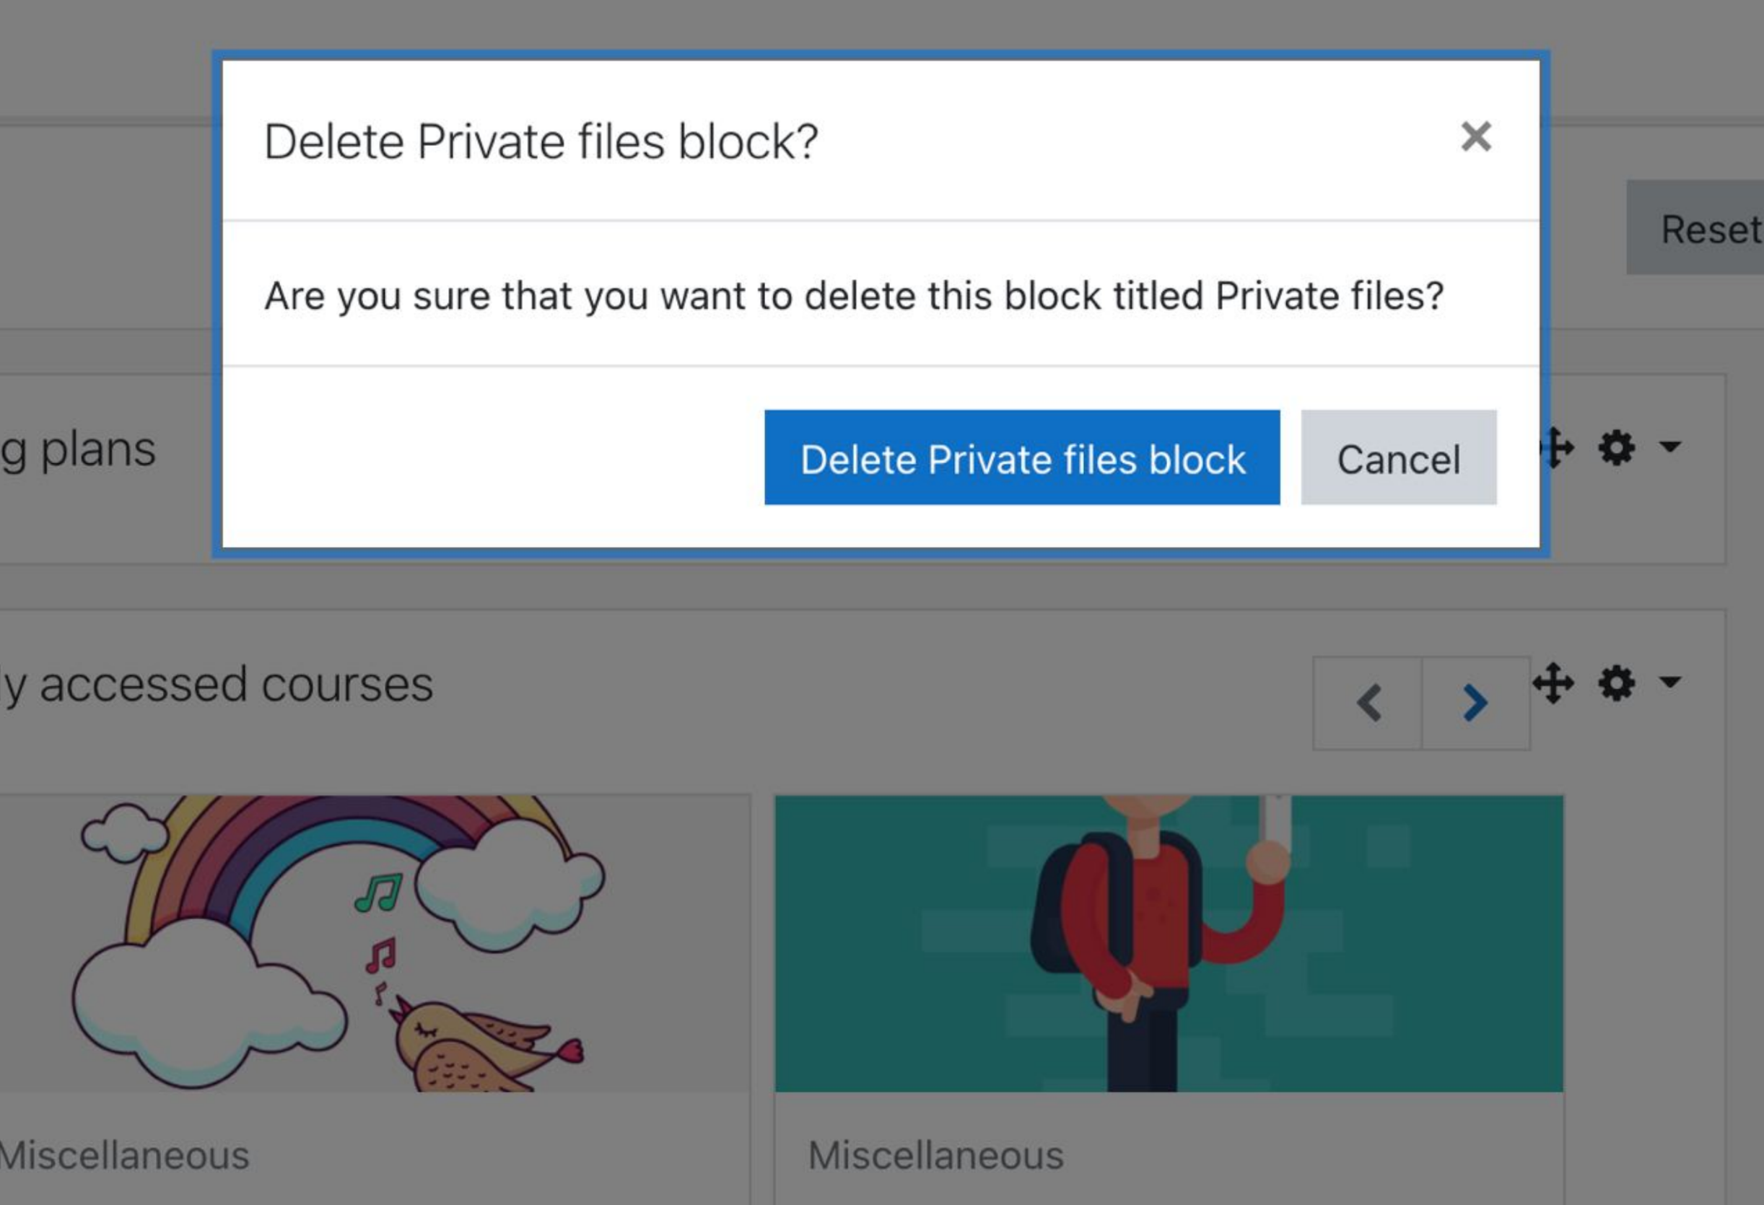
Task: Click the confirmation message text in dialog
Action: [x=854, y=296]
